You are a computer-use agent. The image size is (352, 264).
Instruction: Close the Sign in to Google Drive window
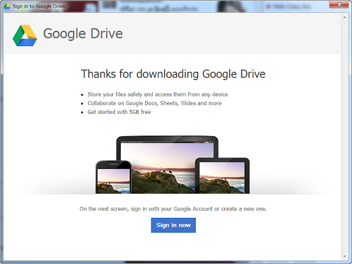click(339, 4)
